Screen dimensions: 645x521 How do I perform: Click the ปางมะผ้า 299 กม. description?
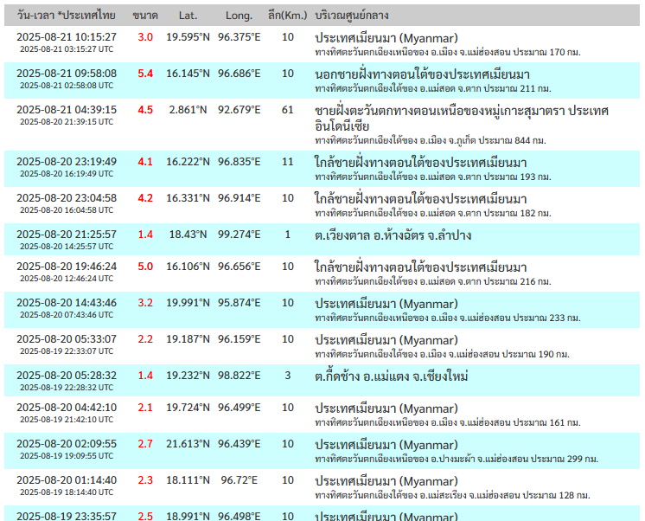(457, 459)
